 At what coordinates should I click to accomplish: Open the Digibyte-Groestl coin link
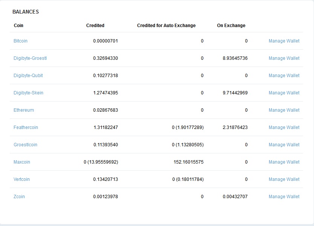(x=30, y=58)
